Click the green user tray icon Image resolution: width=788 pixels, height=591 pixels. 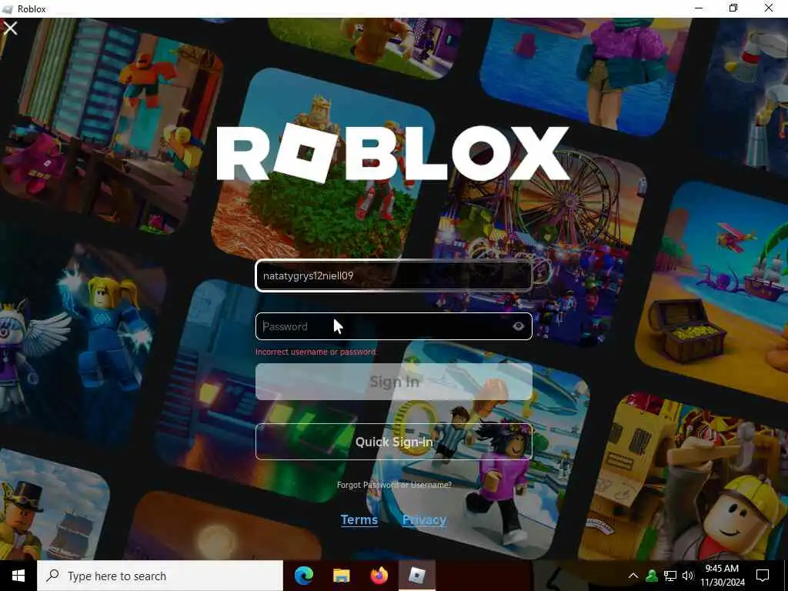point(652,576)
